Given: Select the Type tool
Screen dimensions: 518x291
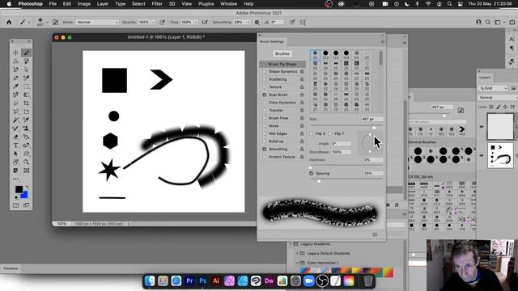Looking at the screenshot, I should coord(15,145).
